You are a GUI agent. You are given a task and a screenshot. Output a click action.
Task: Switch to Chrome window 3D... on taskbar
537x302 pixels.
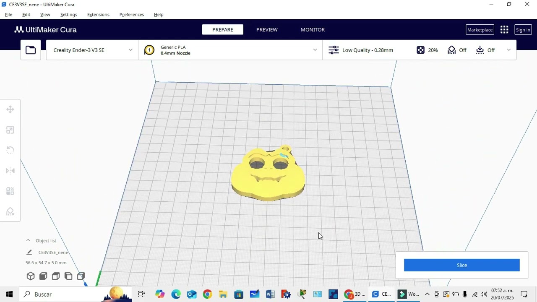[x=355, y=294]
